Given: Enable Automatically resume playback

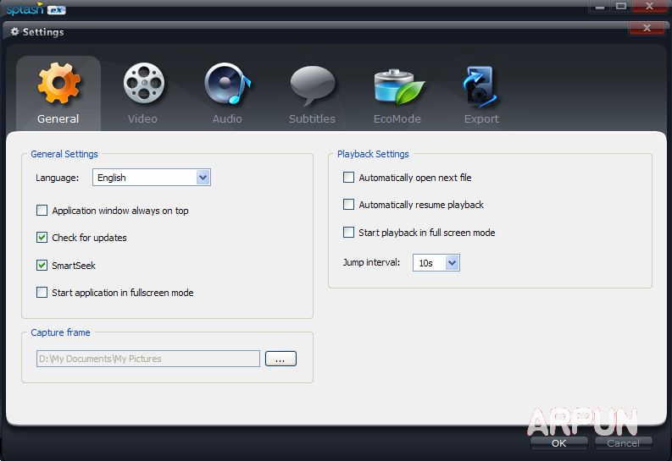Looking at the screenshot, I should click(348, 205).
